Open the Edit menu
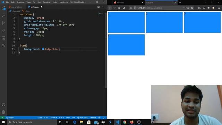Viewport: 222px width, 125px height. pyautogui.click(x=13, y=2)
